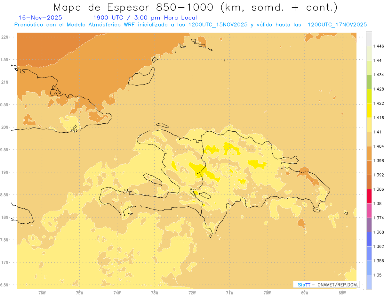Click the latitude label '18N'
The width and height of the screenshot is (384, 297).
5,217
